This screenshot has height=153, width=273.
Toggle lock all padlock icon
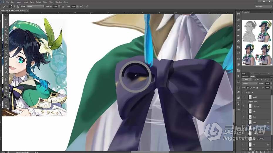pos(257,87)
